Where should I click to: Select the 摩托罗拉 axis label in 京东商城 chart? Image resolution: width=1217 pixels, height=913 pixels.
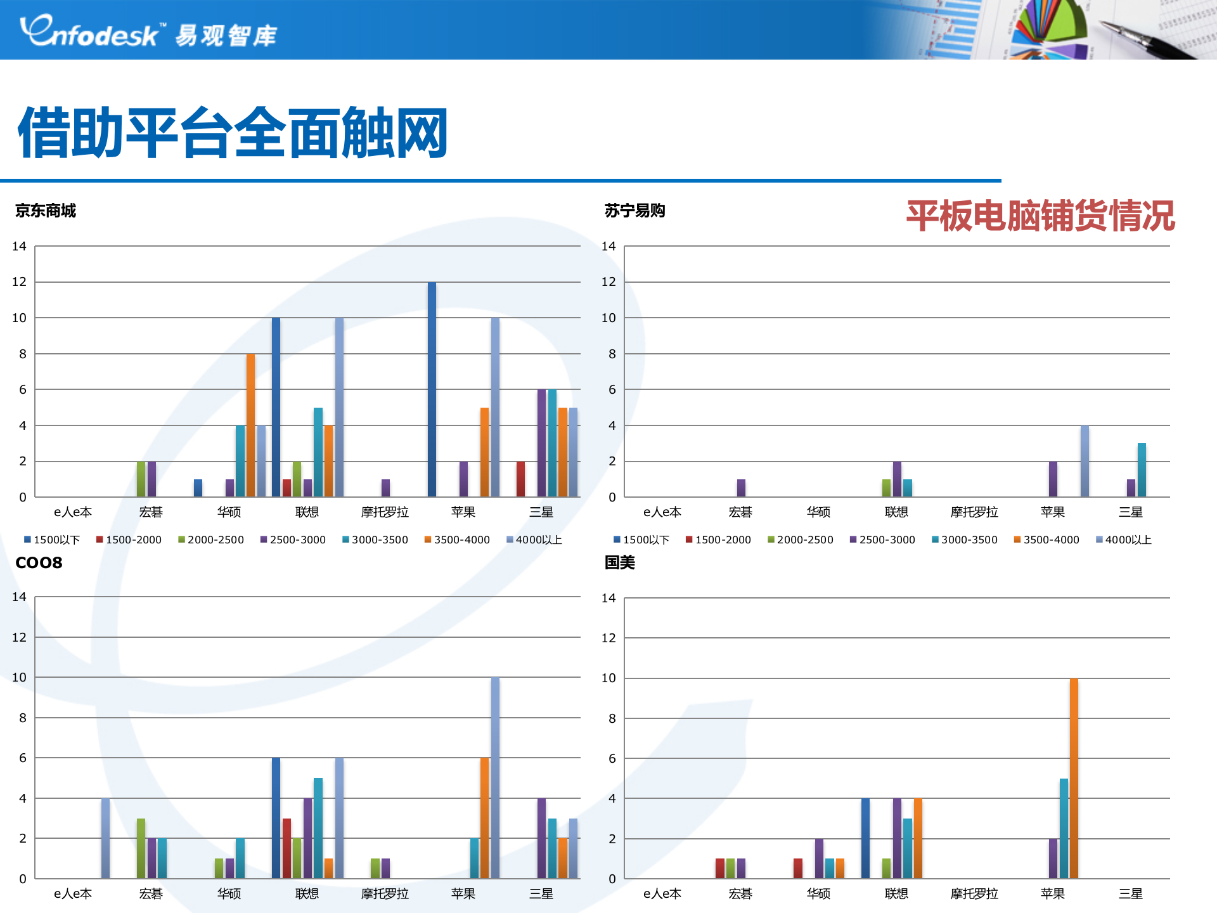(387, 512)
